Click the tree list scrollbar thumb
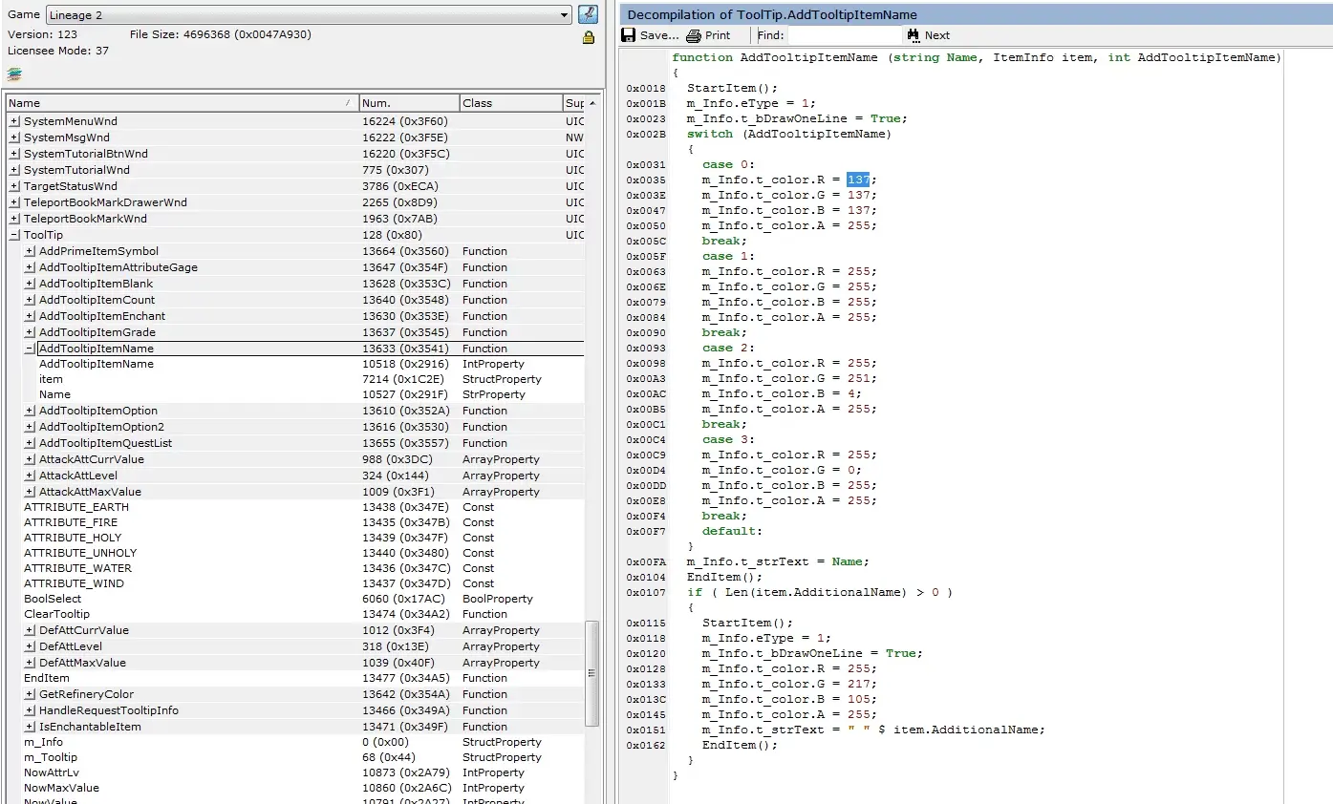This screenshot has height=804, width=1333. [592, 672]
